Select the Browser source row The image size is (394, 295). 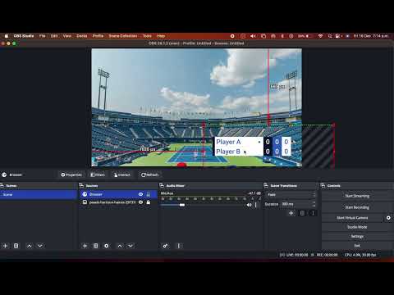click(118, 194)
